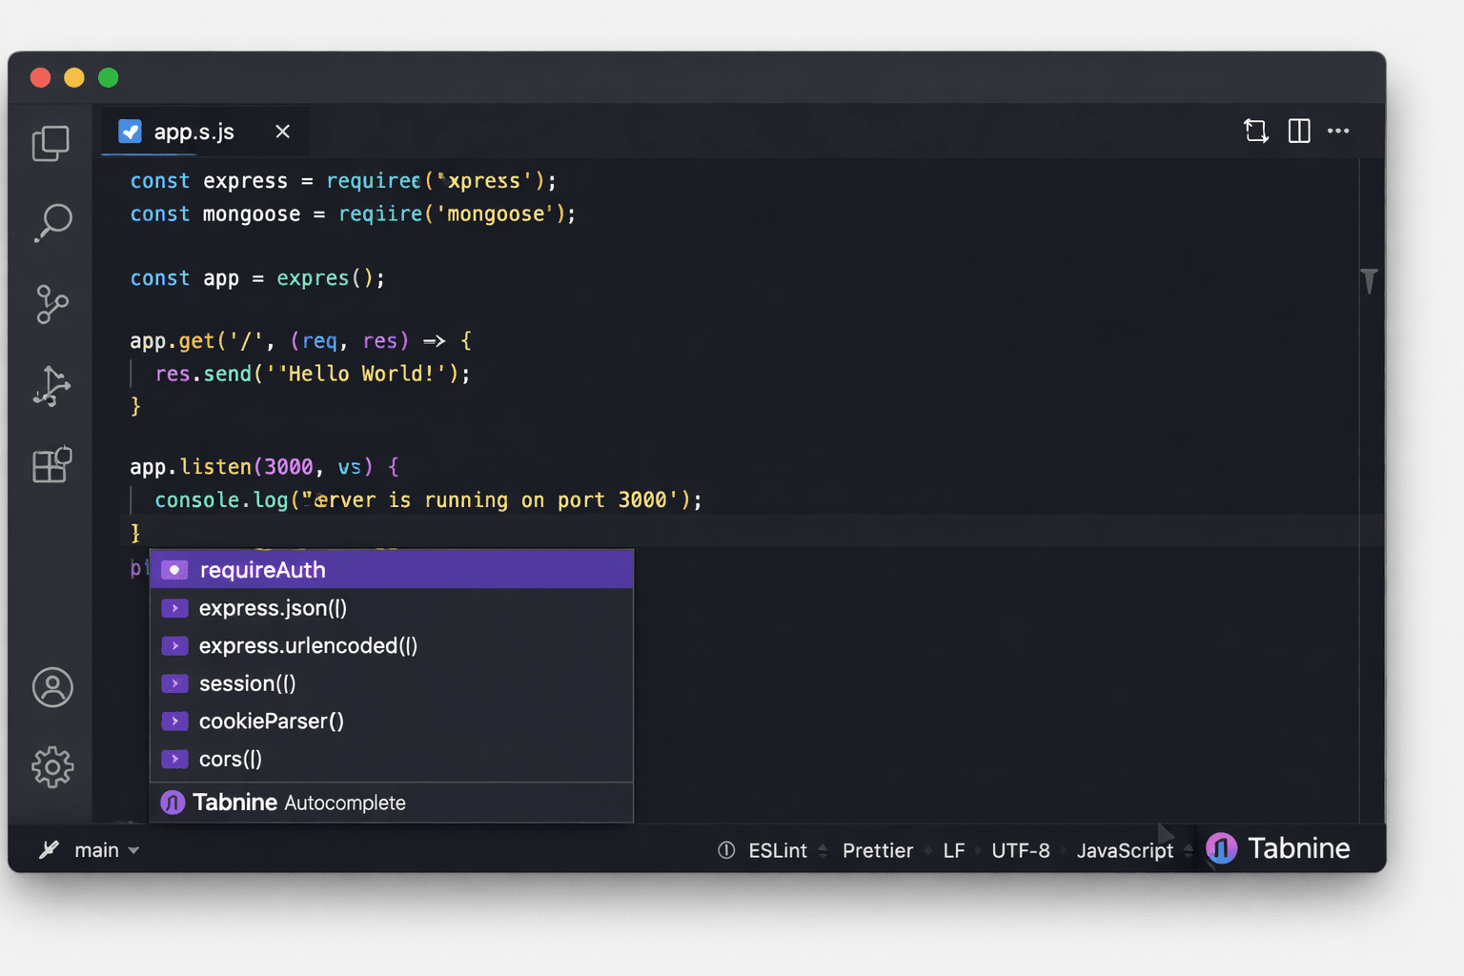The width and height of the screenshot is (1464, 976).
Task: Click the Tabnine status bar logo icon
Action: coord(1222,848)
